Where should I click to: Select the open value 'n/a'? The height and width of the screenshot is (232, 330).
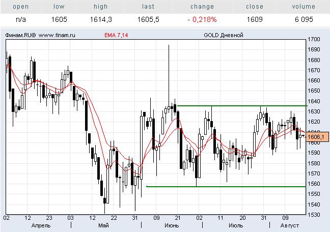click(21, 19)
